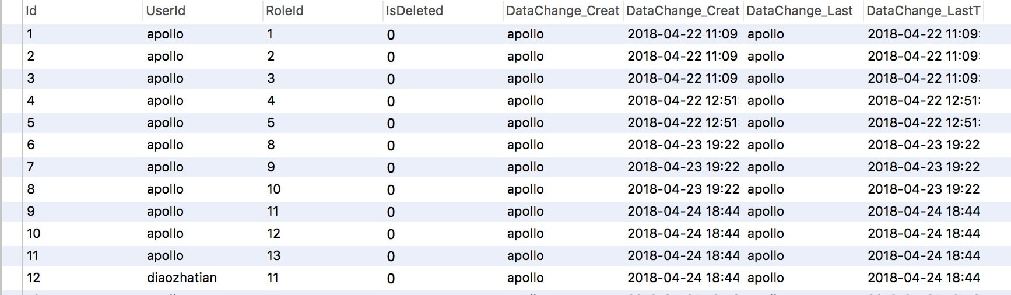Click the Id column header
This screenshot has height=295, width=1011.
pos(31,11)
